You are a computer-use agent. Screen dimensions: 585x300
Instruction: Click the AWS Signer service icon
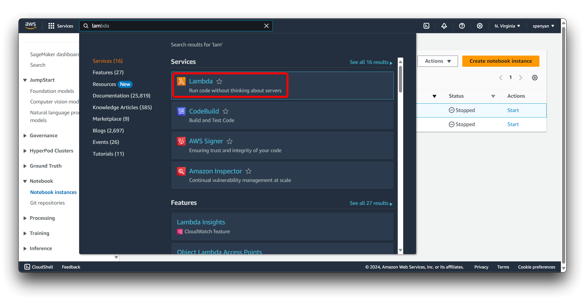[181, 141]
